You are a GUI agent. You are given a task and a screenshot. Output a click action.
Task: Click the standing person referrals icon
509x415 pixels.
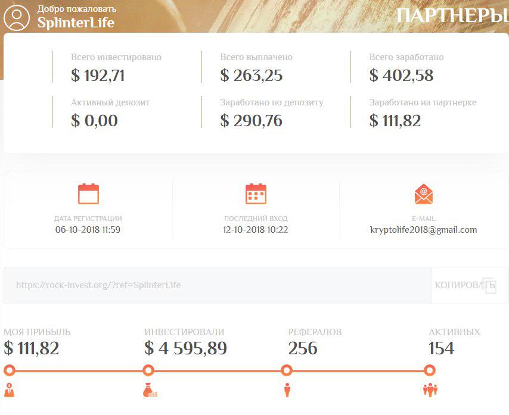click(287, 391)
